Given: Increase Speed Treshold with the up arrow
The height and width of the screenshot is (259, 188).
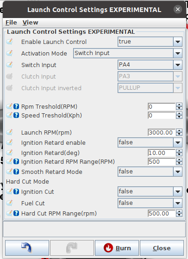Looking at the screenshot, I should click(179, 113).
